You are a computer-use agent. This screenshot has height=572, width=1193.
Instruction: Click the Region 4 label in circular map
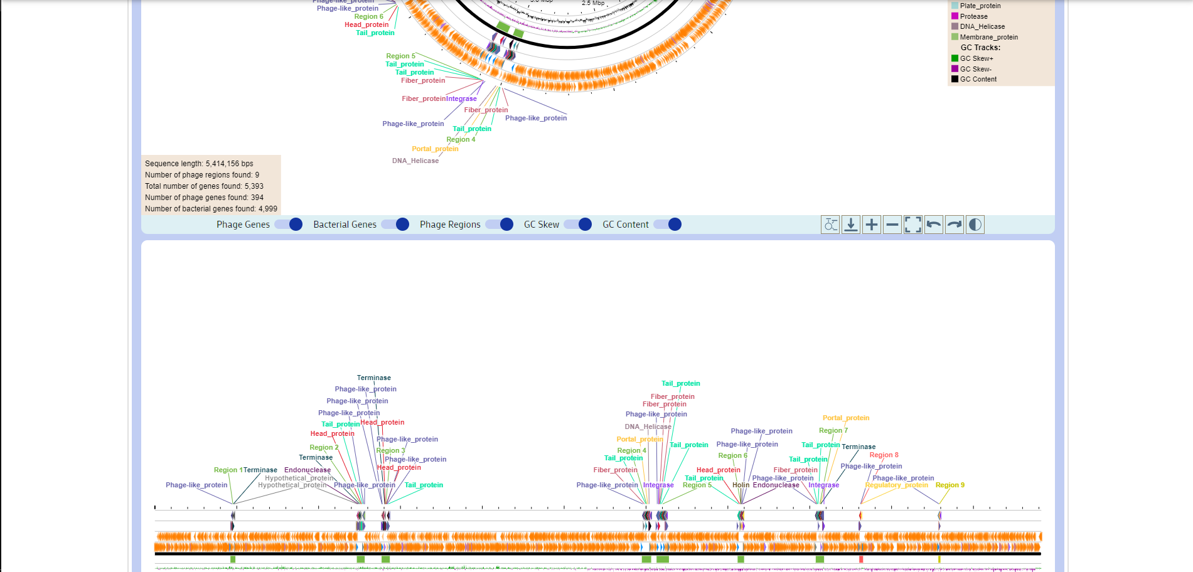[x=461, y=139]
